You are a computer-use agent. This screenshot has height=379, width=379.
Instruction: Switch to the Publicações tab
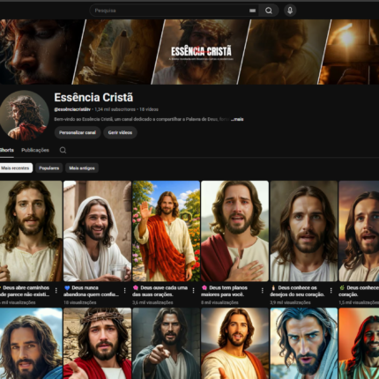click(35, 150)
